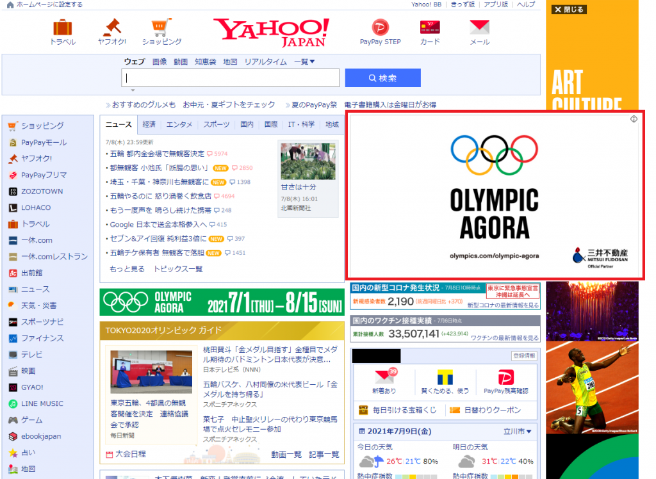Click the sidebar スポーツナビ icon
The height and width of the screenshot is (479, 656).
pos(13,321)
